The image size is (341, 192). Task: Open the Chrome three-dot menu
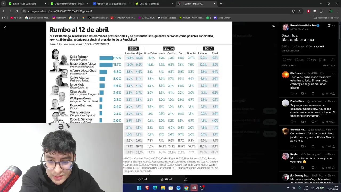coord(338,11)
